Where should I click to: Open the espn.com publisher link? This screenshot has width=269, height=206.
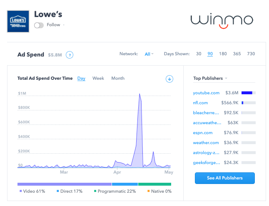pyautogui.click(x=203, y=133)
